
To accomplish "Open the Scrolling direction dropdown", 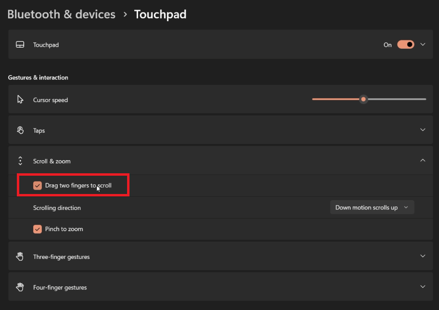I will 372,207.
